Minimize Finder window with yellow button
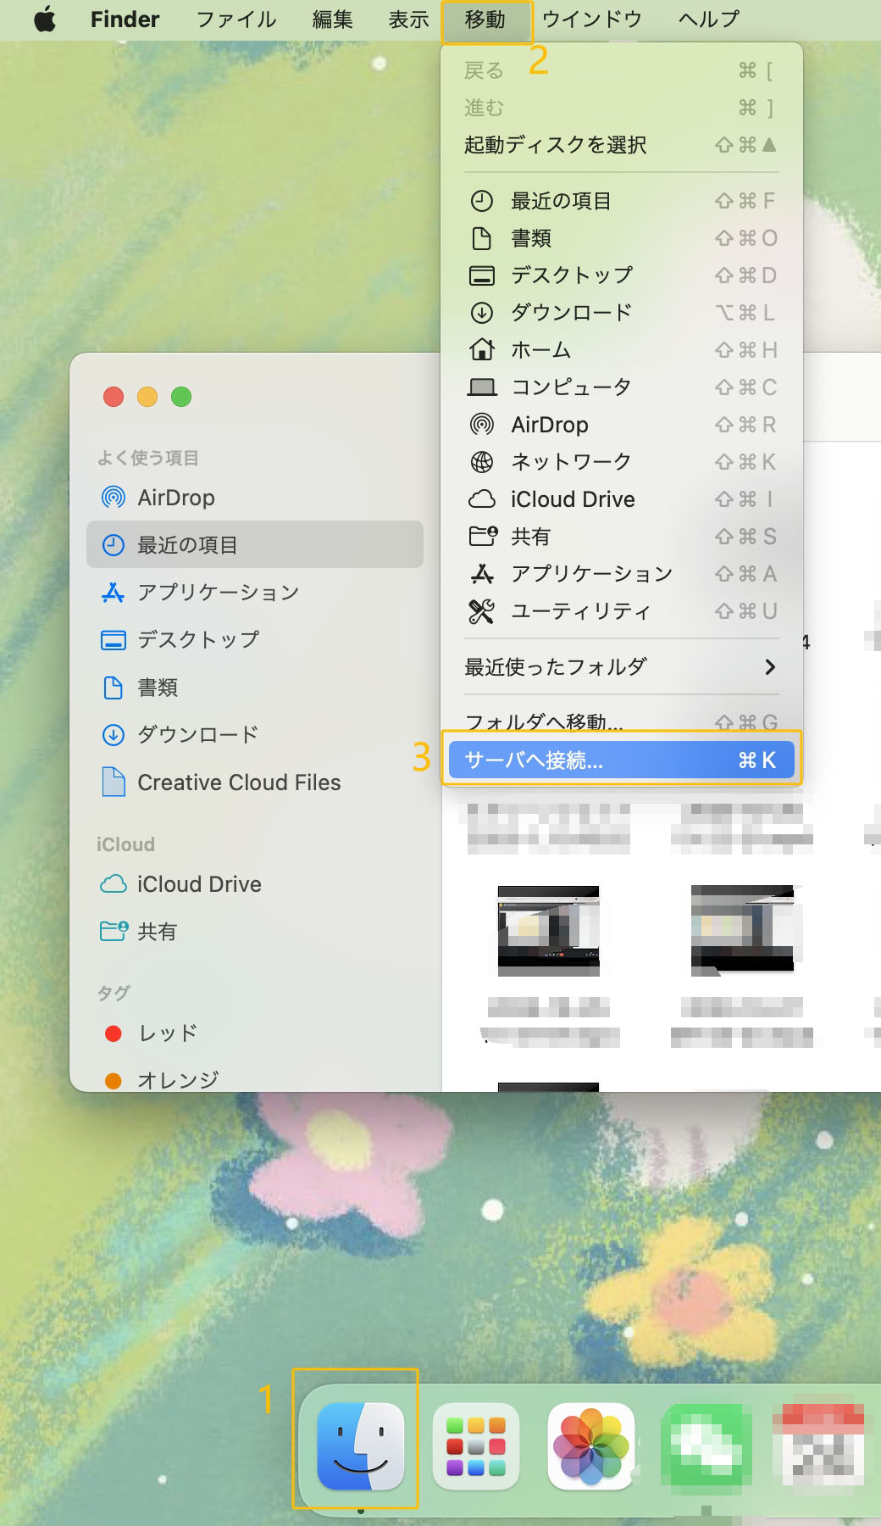The width and height of the screenshot is (881, 1526). tap(147, 397)
